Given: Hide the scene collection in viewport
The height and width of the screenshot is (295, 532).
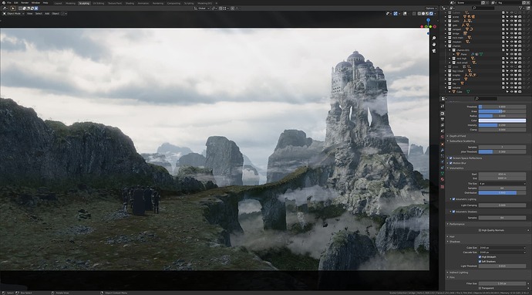Looking at the screenshot, I should pyautogui.click(x=511, y=17).
